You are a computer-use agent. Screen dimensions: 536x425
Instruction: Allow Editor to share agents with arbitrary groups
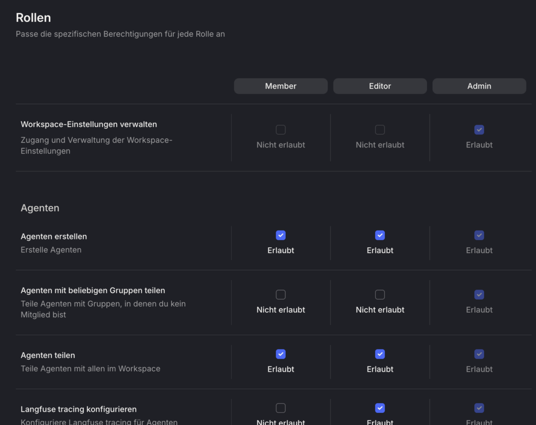tap(380, 295)
